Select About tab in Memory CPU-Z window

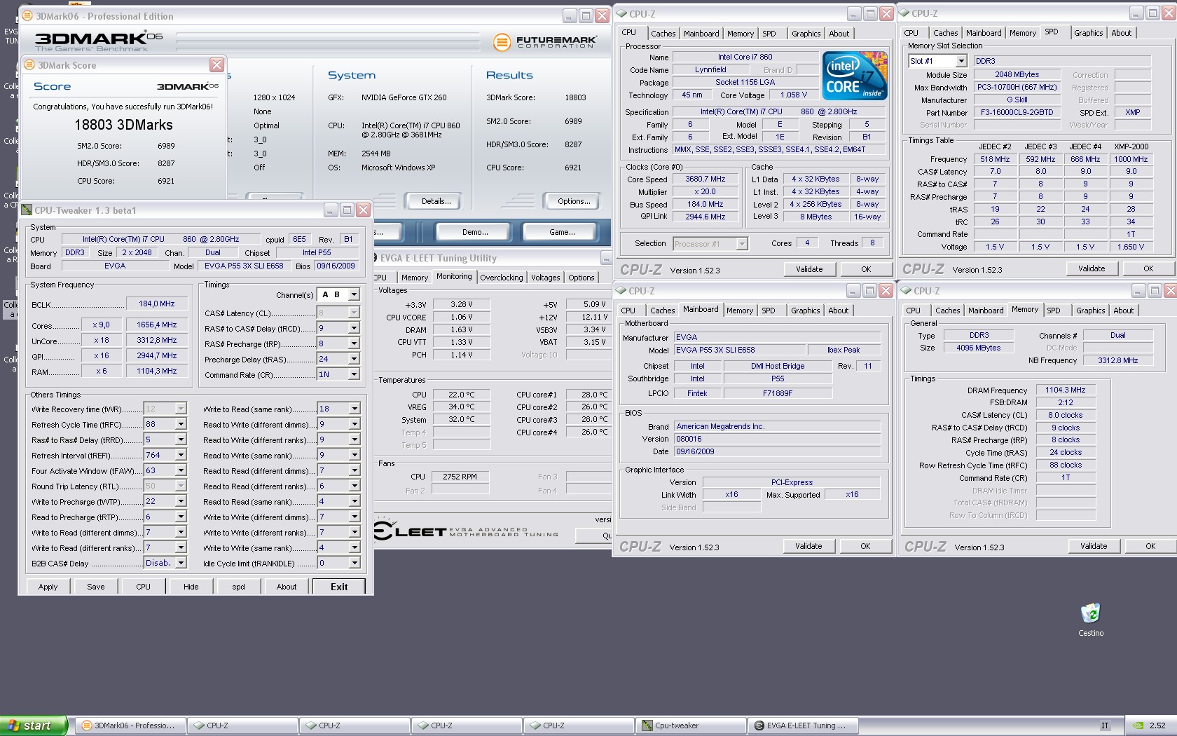(1124, 311)
